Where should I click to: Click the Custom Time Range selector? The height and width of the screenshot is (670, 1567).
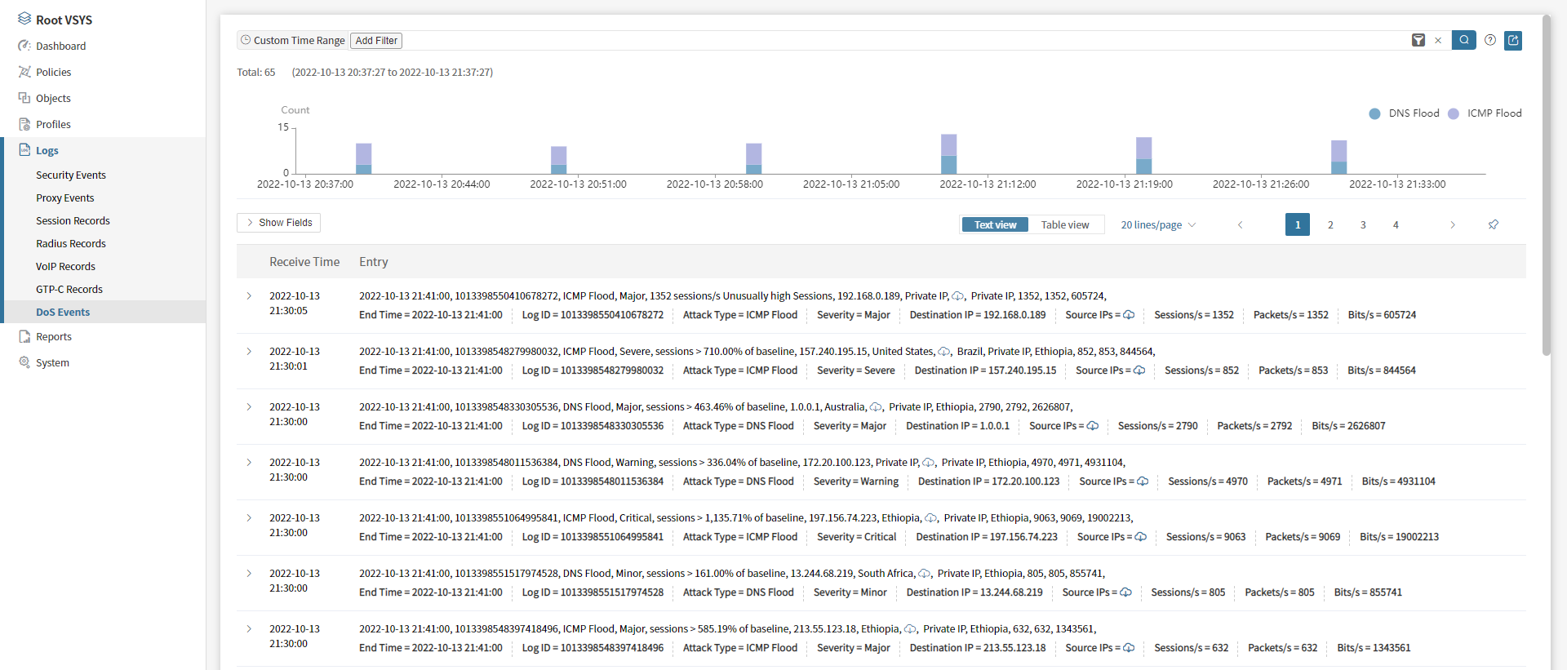click(x=292, y=41)
